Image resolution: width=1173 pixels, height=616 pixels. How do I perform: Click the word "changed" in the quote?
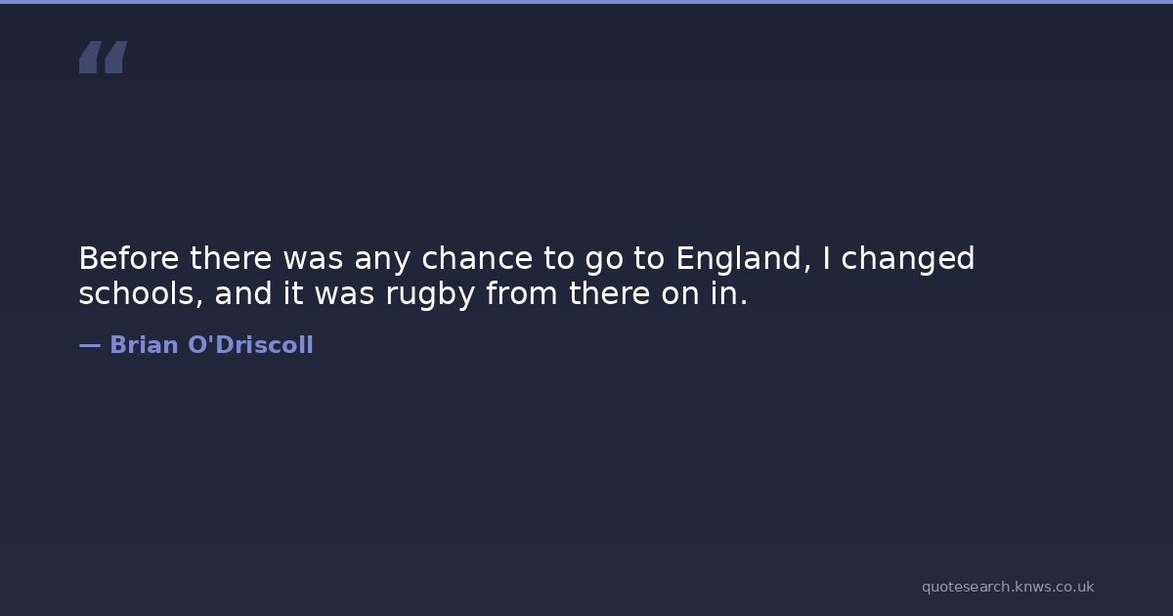907,259
